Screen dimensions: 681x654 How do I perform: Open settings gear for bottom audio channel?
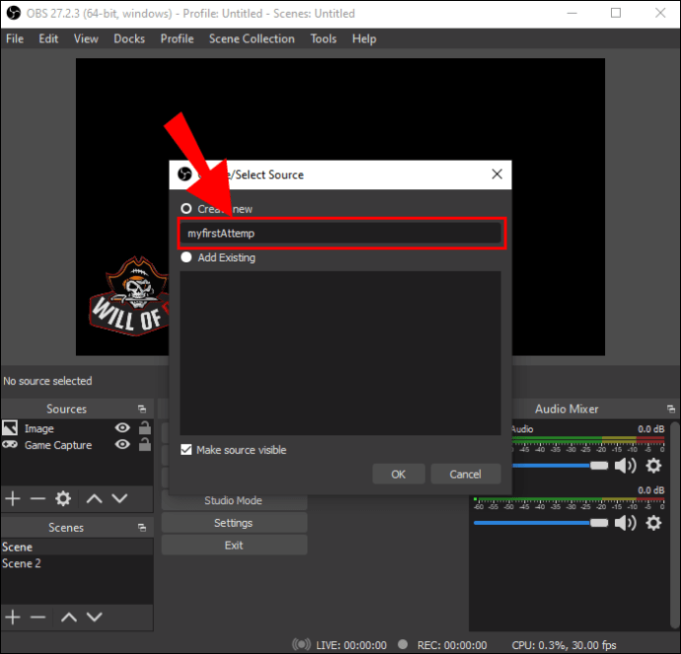[653, 523]
